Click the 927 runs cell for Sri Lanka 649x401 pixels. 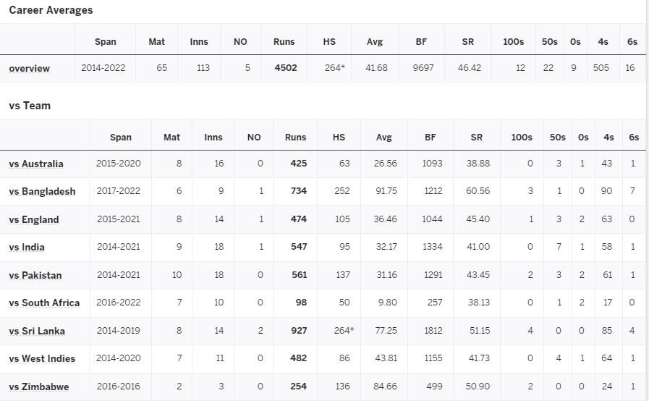pyautogui.click(x=297, y=331)
